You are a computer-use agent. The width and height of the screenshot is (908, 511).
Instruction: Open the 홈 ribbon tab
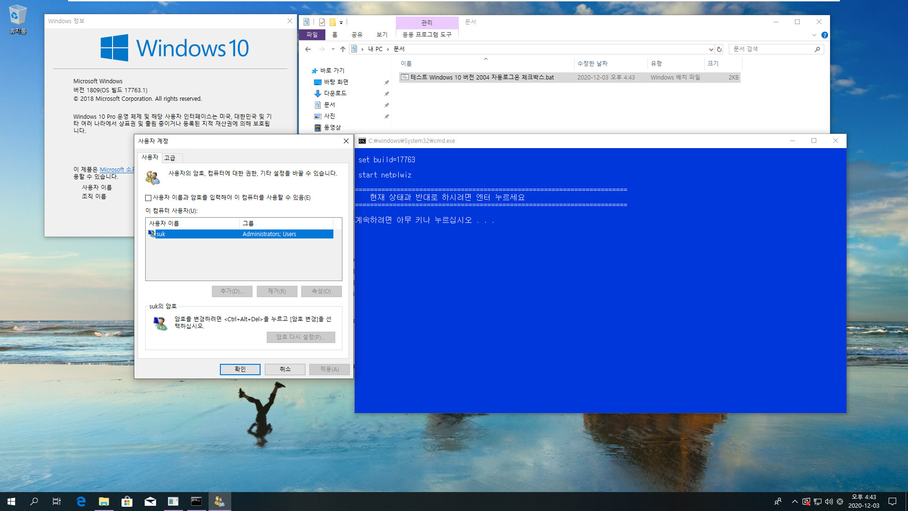pyautogui.click(x=335, y=35)
